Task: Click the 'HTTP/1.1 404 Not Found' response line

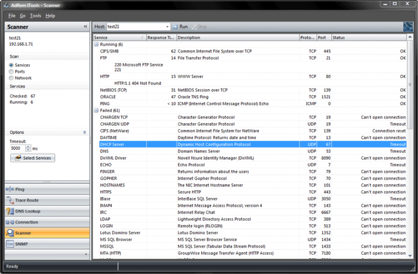Action: pos(138,83)
